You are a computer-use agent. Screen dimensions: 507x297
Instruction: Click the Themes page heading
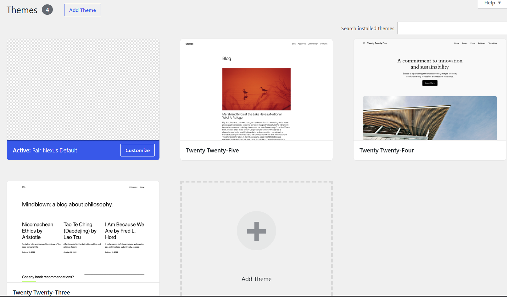(x=22, y=10)
